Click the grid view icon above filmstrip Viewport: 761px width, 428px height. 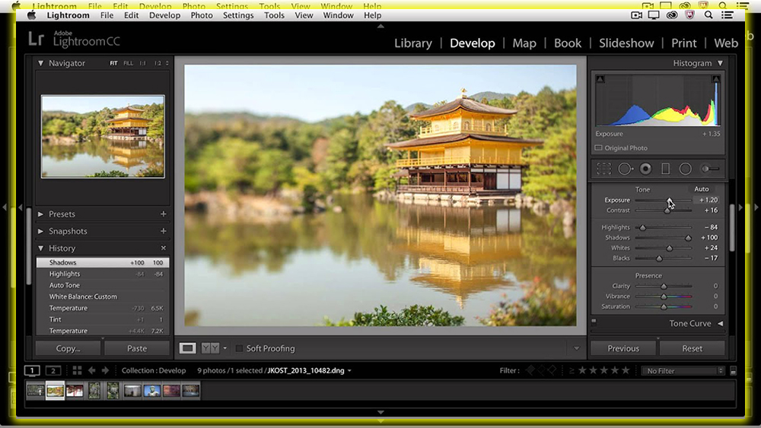point(77,370)
